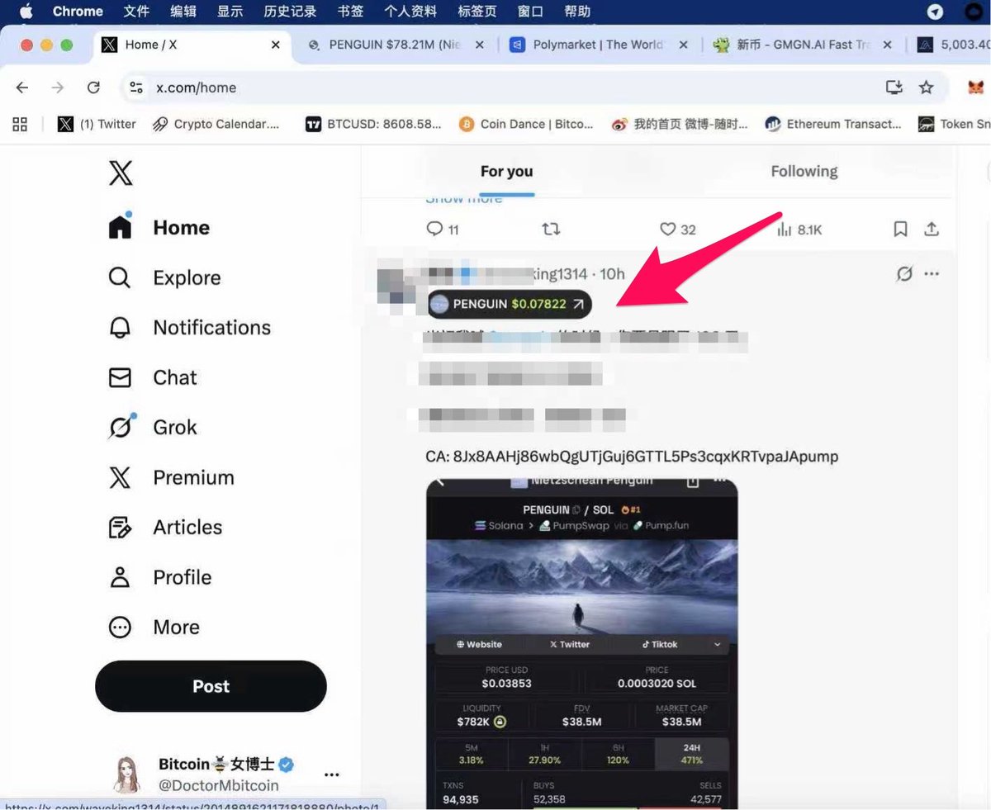
Task: Click the Telegram icon in menu bar
Action: pyautogui.click(x=936, y=12)
